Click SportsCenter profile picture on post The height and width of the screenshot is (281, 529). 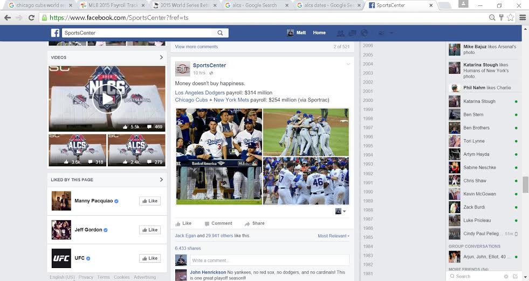(x=182, y=69)
